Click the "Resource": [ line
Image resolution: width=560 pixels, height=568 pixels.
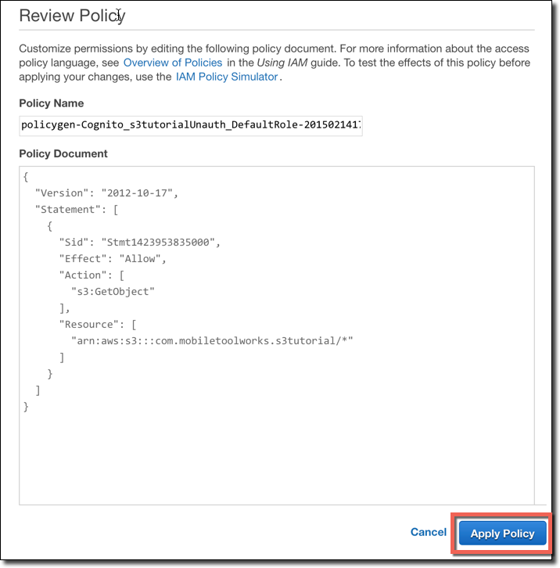(x=98, y=324)
